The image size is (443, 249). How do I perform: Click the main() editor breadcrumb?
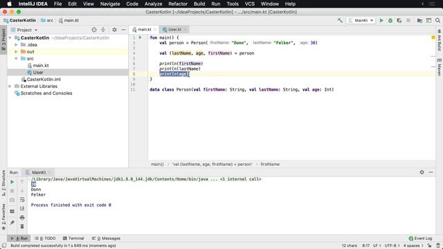click(x=157, y=164)
